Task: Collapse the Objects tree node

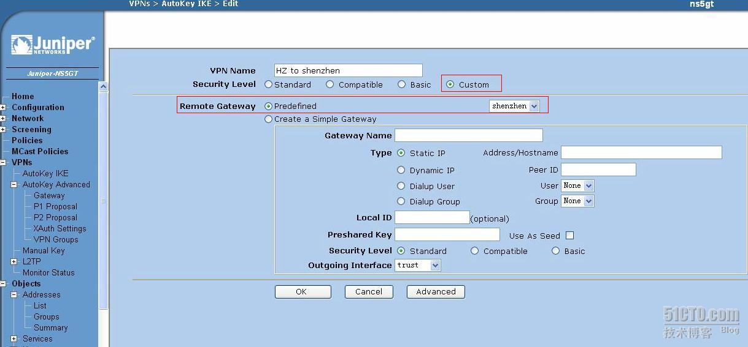Action: click(3, 284)
